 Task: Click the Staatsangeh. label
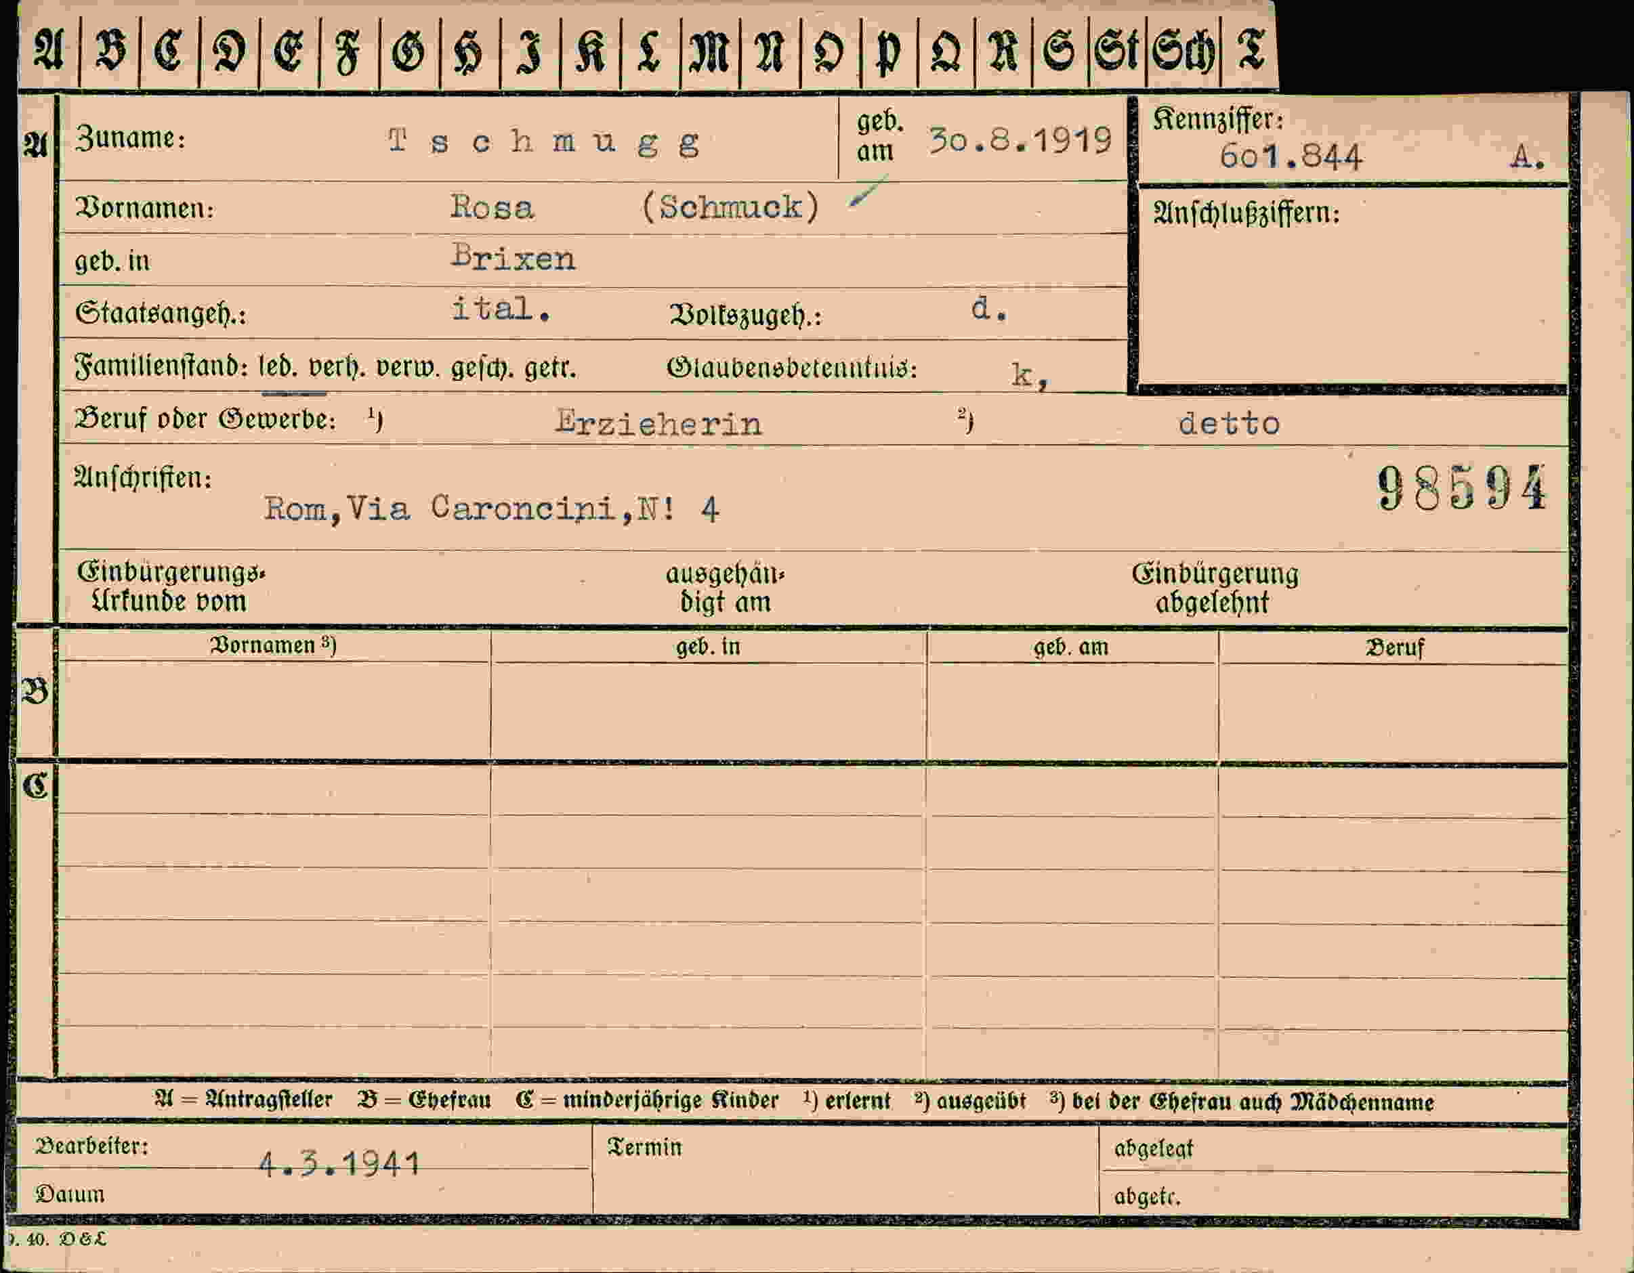161,313
